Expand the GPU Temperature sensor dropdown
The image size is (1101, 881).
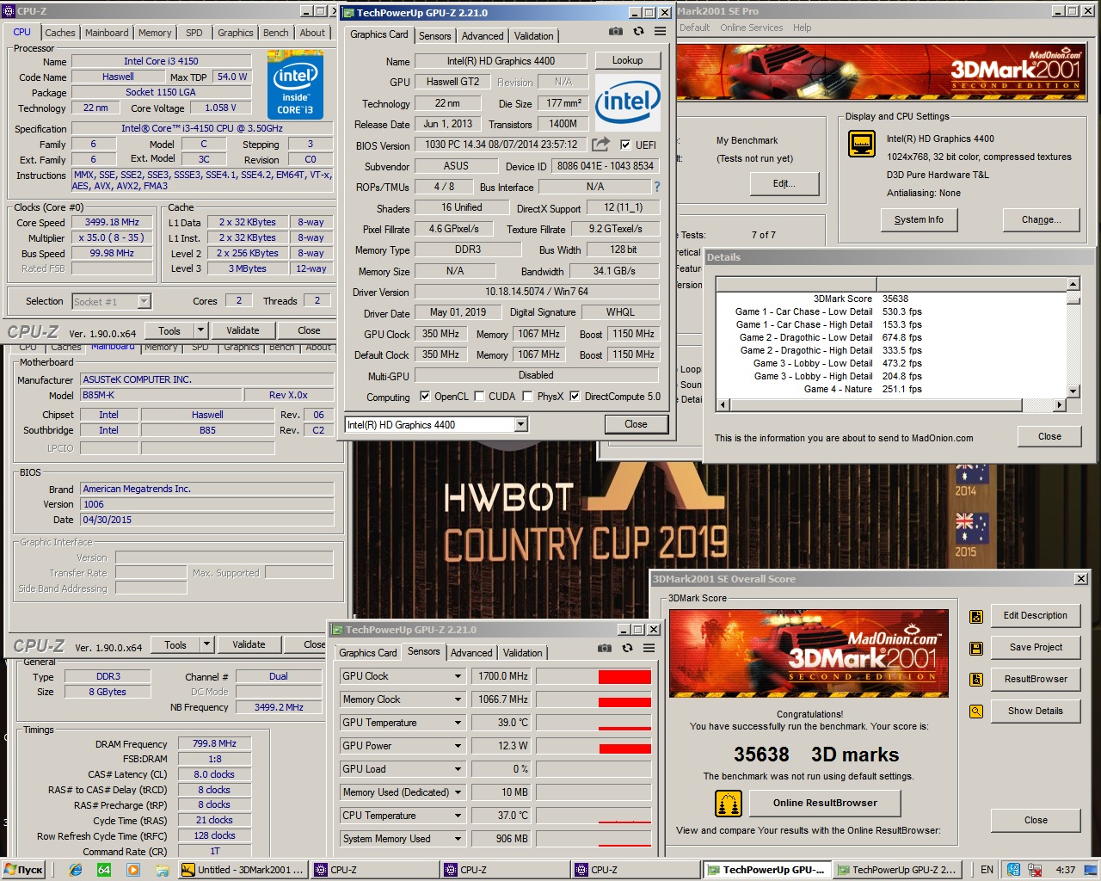pyautogui.click(x=458, y=723)
